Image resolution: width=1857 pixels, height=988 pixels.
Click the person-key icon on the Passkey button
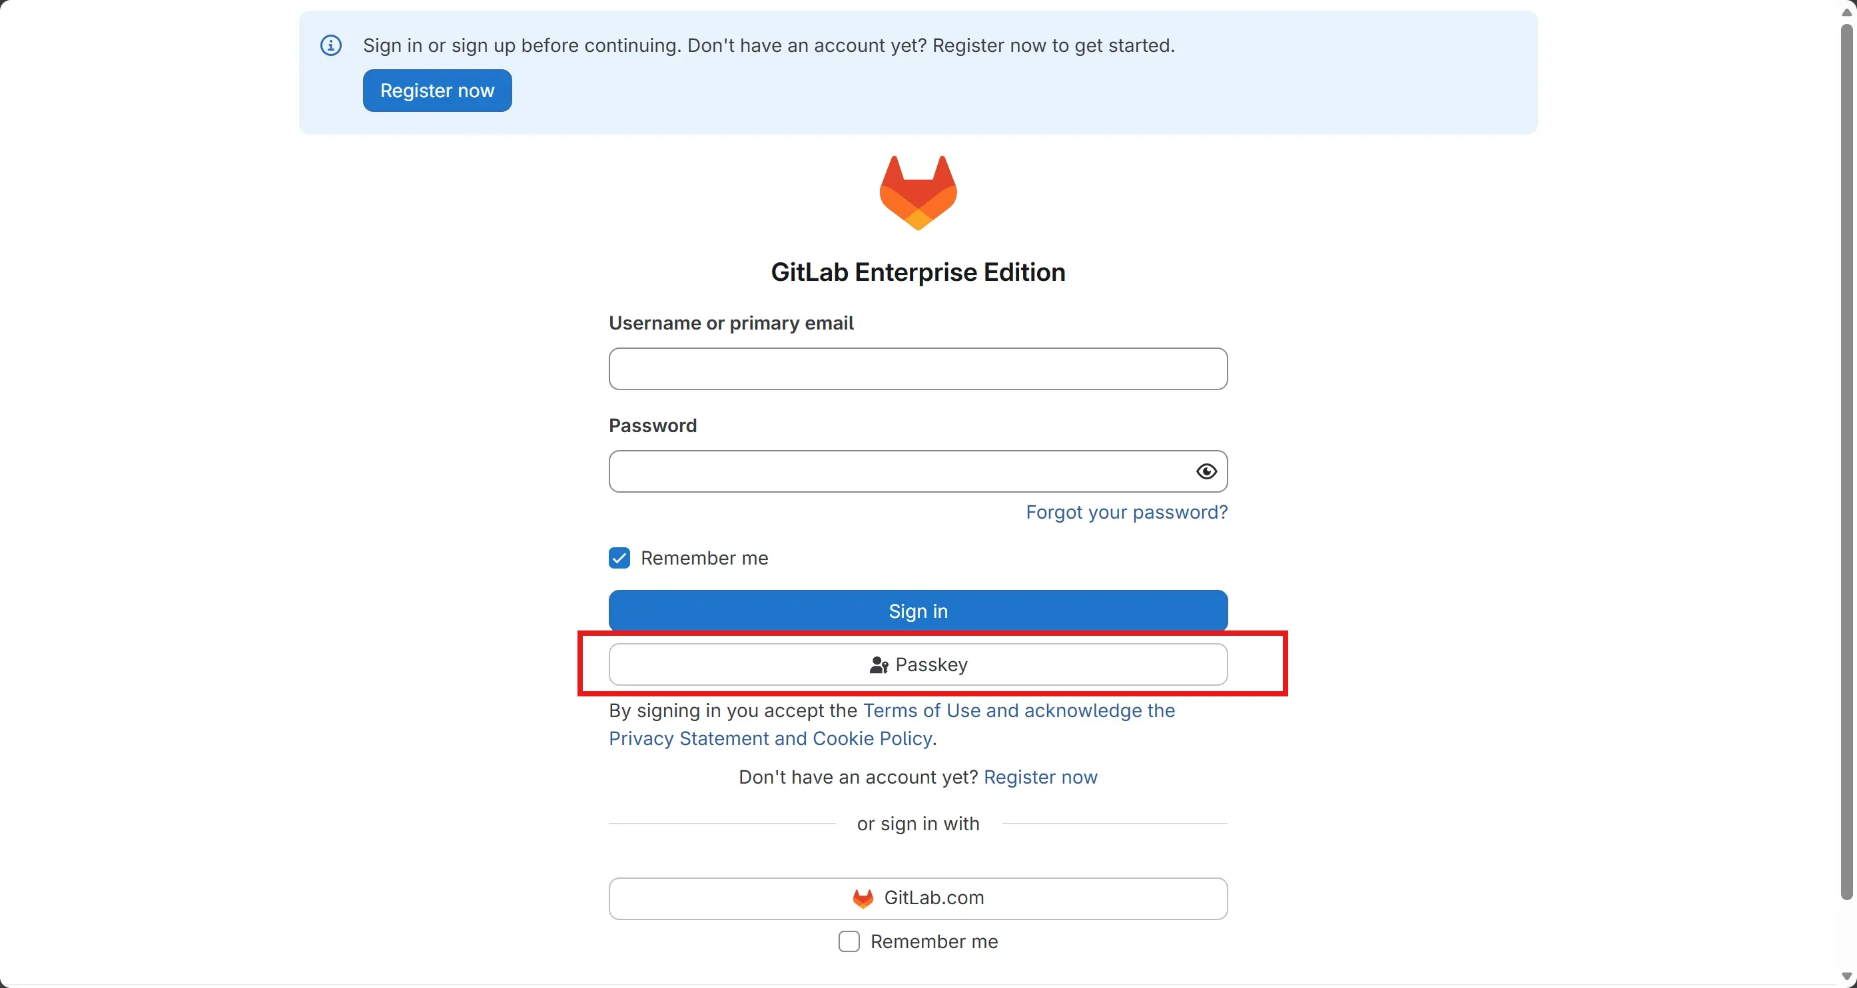click(x=878, y=665)
